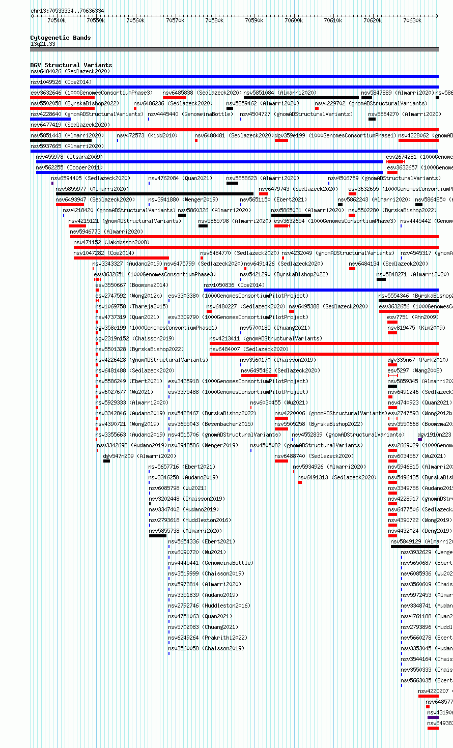This screenshot has width=453, height=748.
Task: Open nsv562255 (Cooper2011) variant
Action: [x=69, y=167]
